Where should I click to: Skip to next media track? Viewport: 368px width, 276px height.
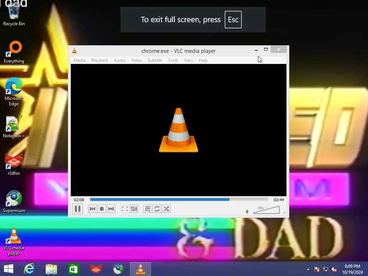pyautogui.click(x=111, y=209)
